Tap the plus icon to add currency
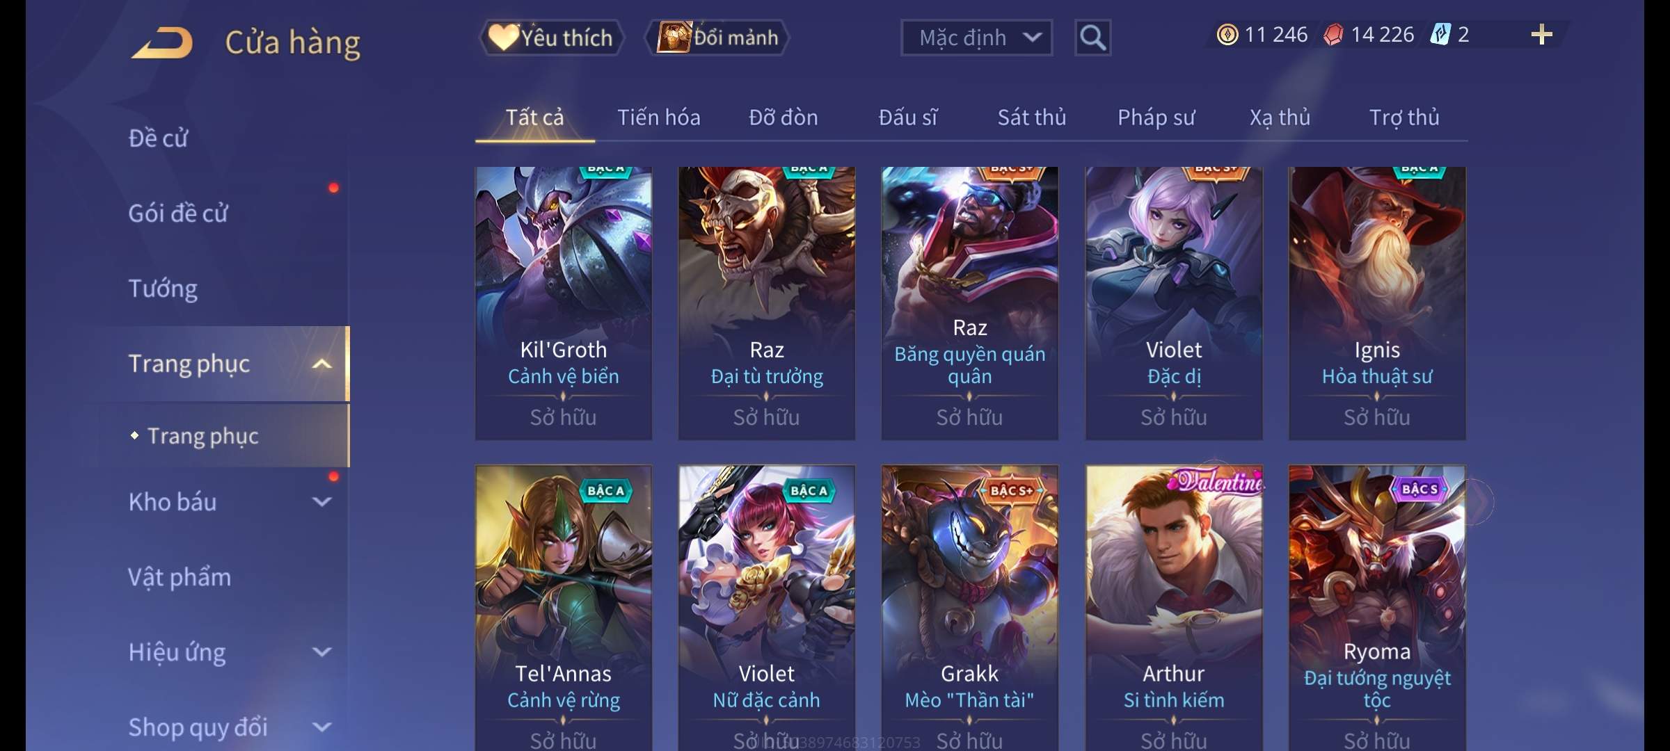Viewport: 1670px width, 751px height. point(1541,34)
